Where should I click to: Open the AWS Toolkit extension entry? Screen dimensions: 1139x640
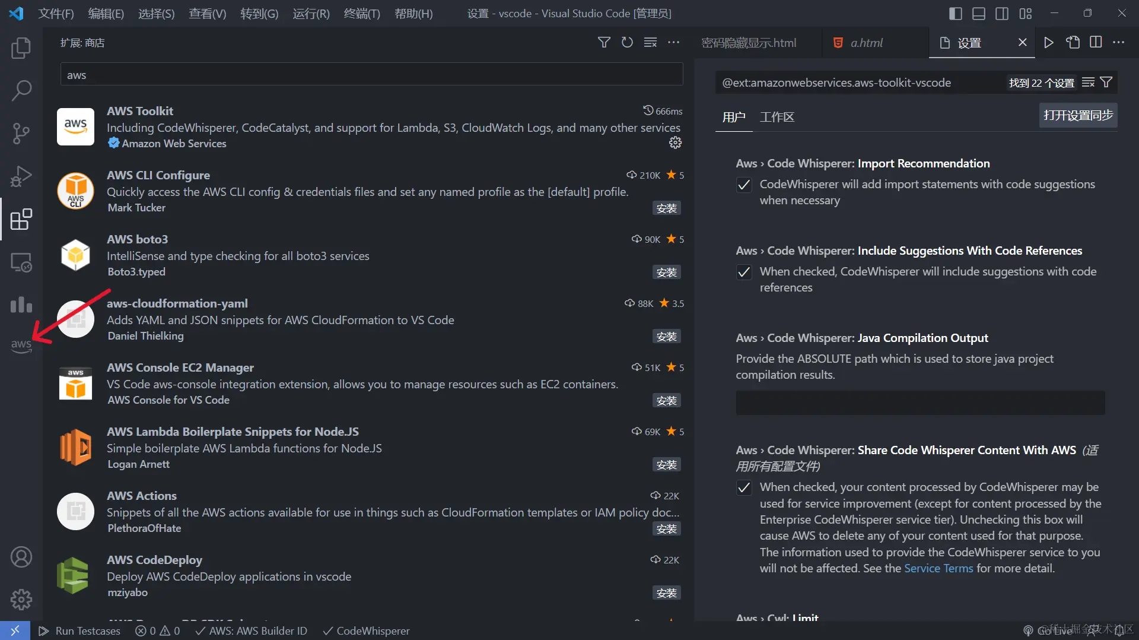coord(368,127)
